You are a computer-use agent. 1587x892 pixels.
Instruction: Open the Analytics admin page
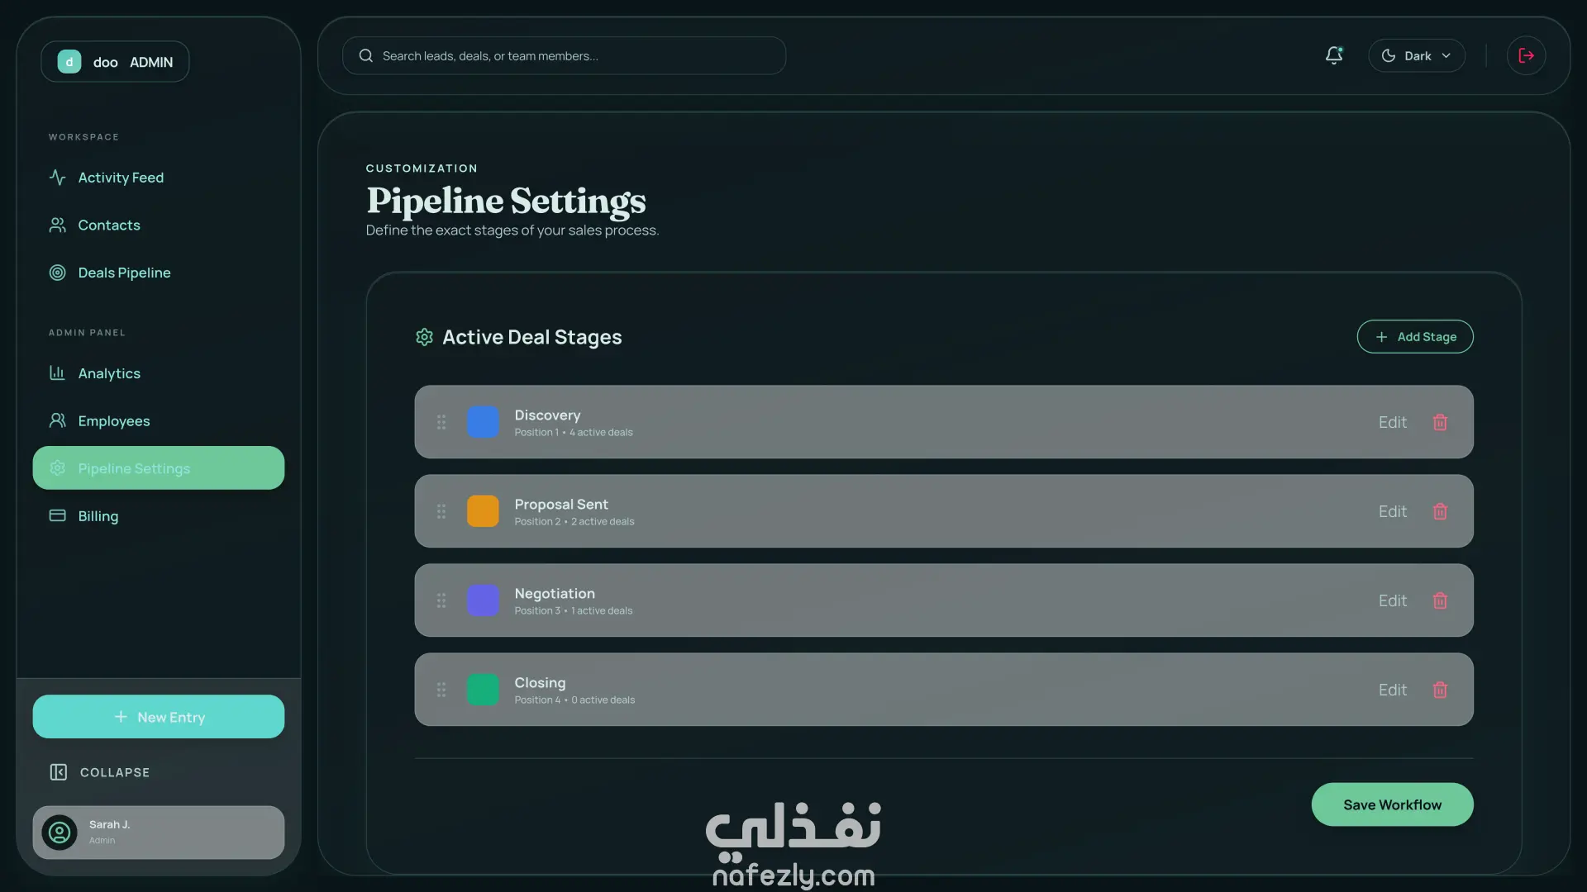click(x=109, y=373)
